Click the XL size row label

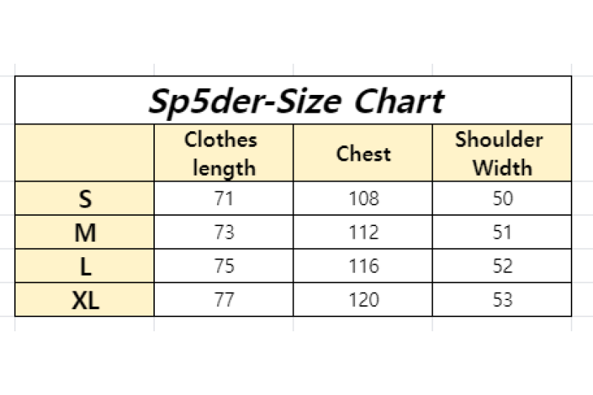click(85, 300)
